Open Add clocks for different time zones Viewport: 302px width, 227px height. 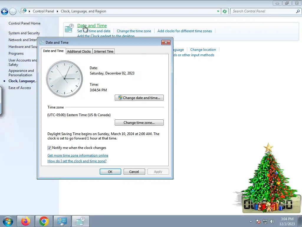(185, 31)
